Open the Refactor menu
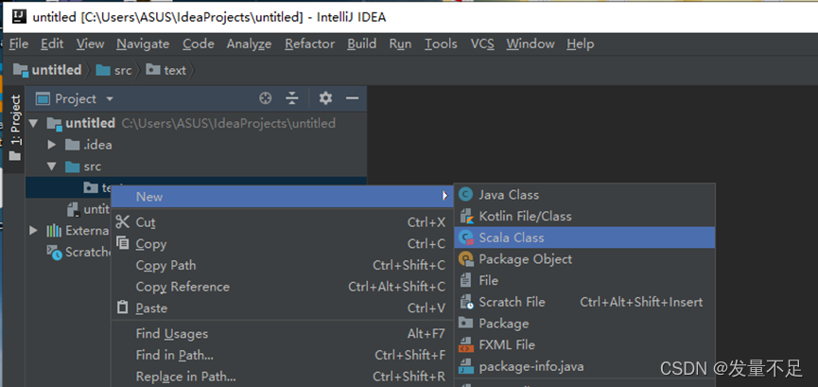The height and width of the screenshot is (387, 818). (310, 44)
